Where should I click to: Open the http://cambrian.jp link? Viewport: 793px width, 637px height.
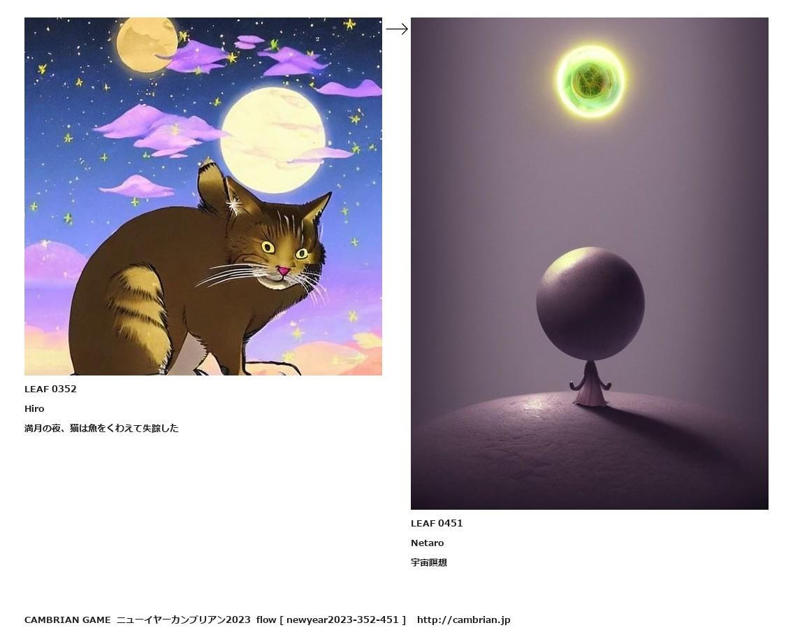tap(464, 620)
